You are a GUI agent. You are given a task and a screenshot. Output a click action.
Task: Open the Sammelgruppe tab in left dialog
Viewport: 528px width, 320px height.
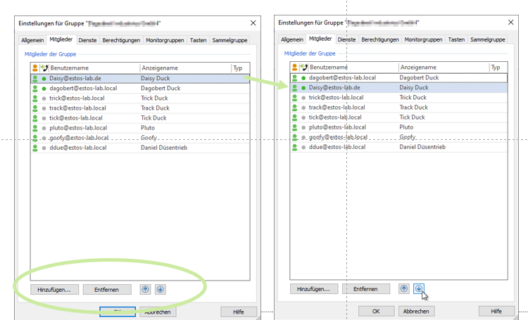pos(230,41)
